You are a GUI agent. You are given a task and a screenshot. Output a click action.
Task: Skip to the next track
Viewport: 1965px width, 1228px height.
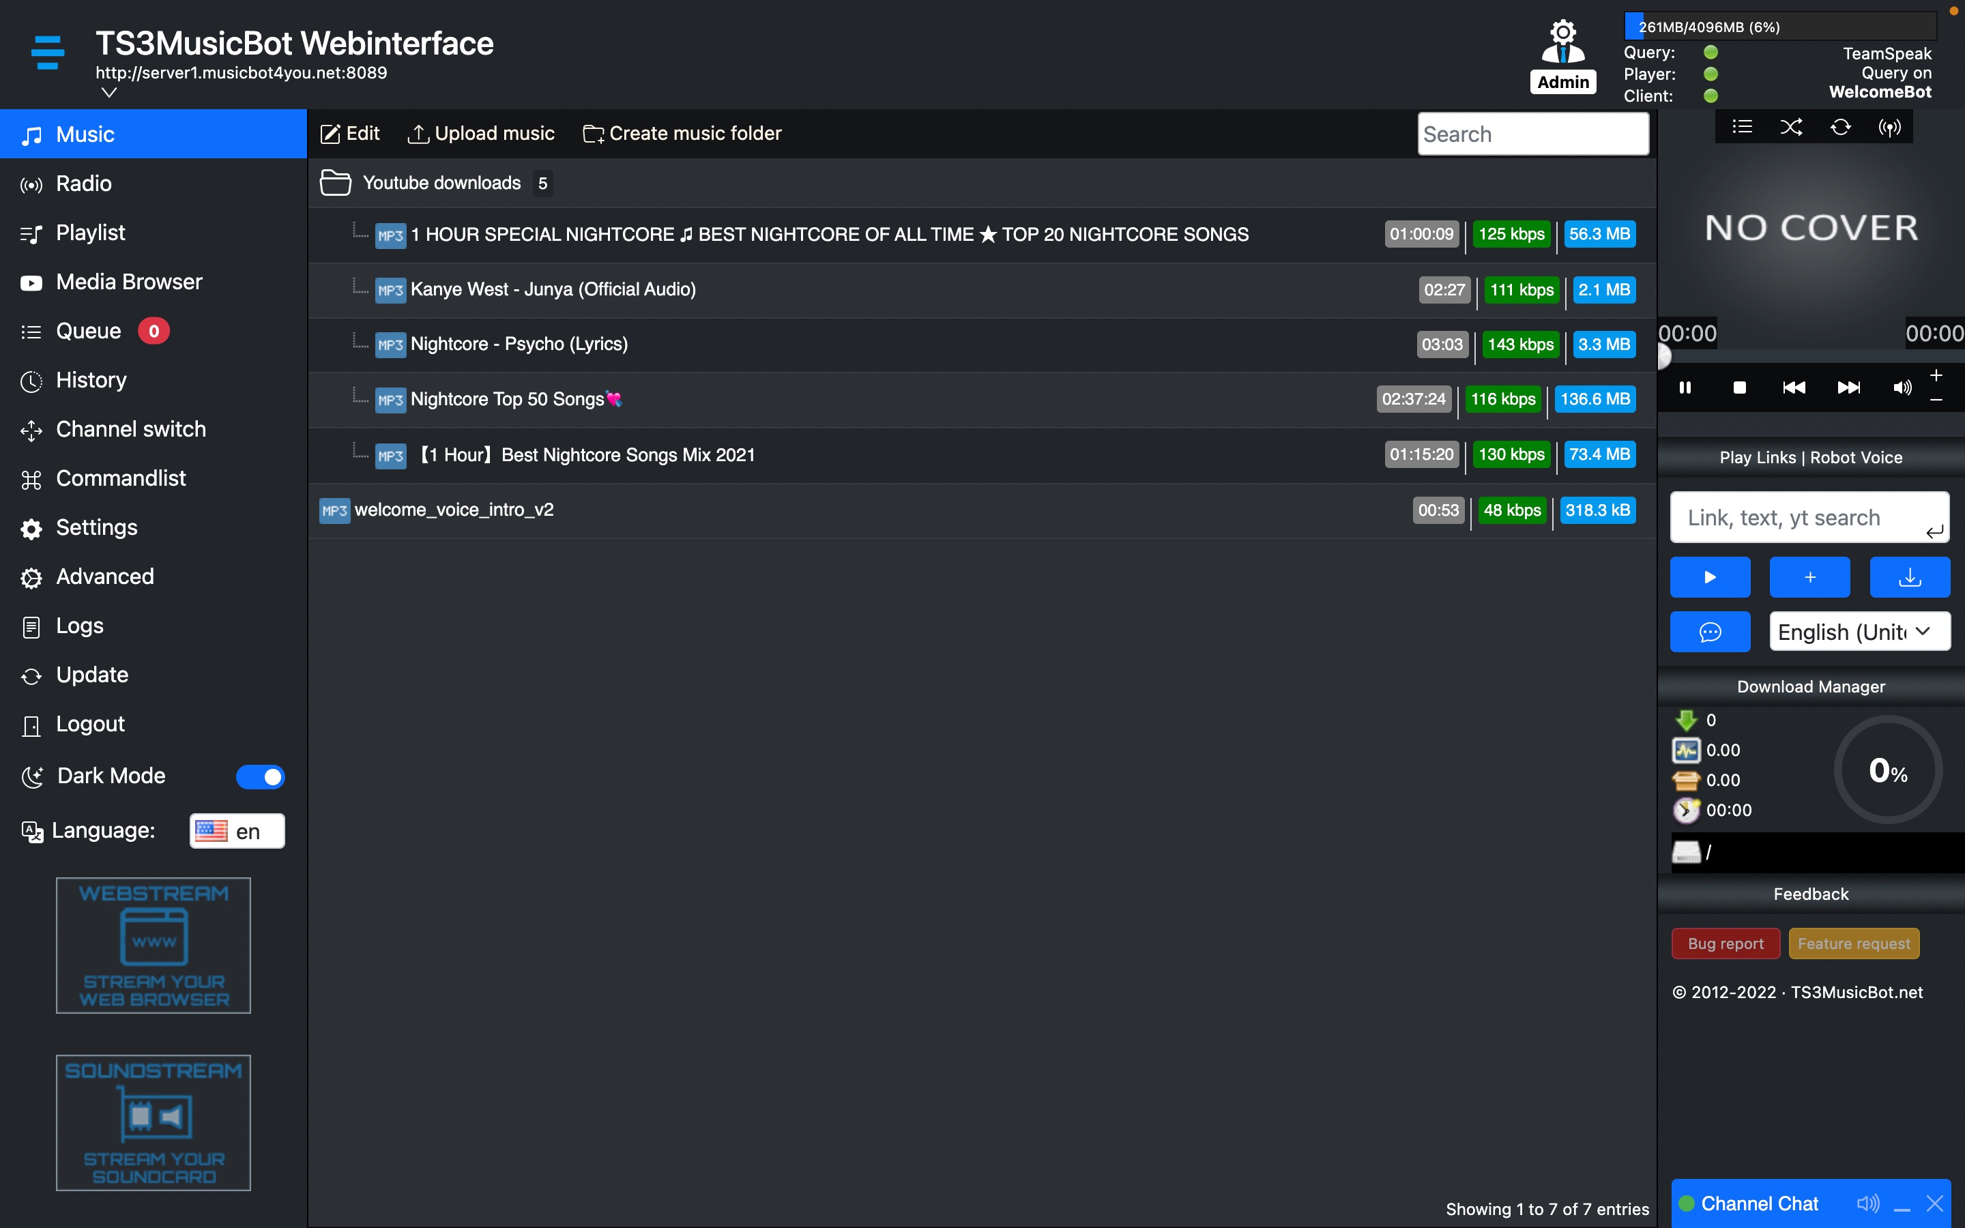(1849, 388)
